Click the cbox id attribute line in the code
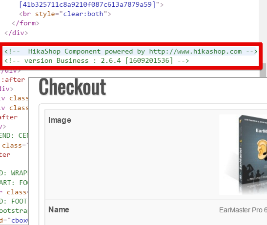Viewport: 267px width, 225px height. 14,221
